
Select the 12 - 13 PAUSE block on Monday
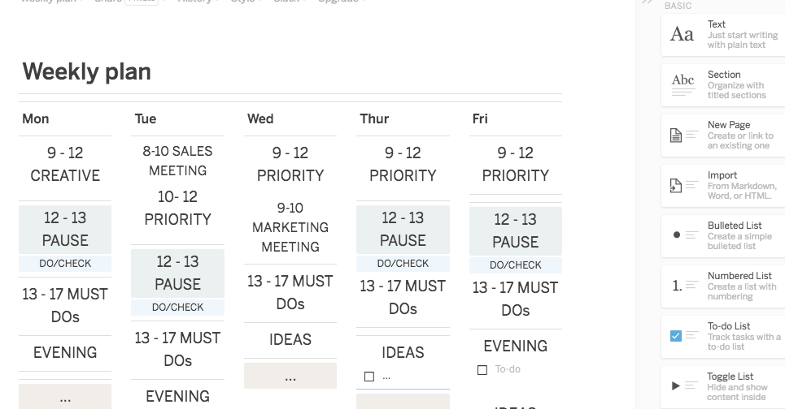coord(65,229)
